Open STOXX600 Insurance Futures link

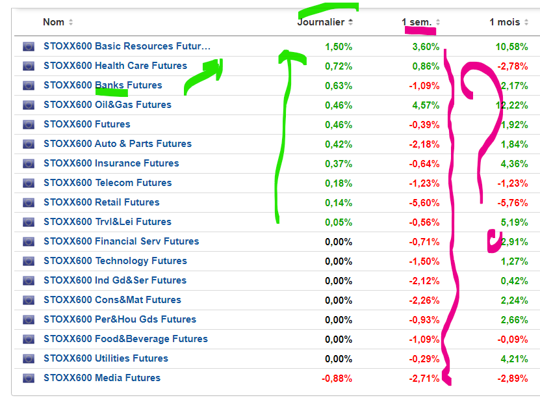click(111, 163)
